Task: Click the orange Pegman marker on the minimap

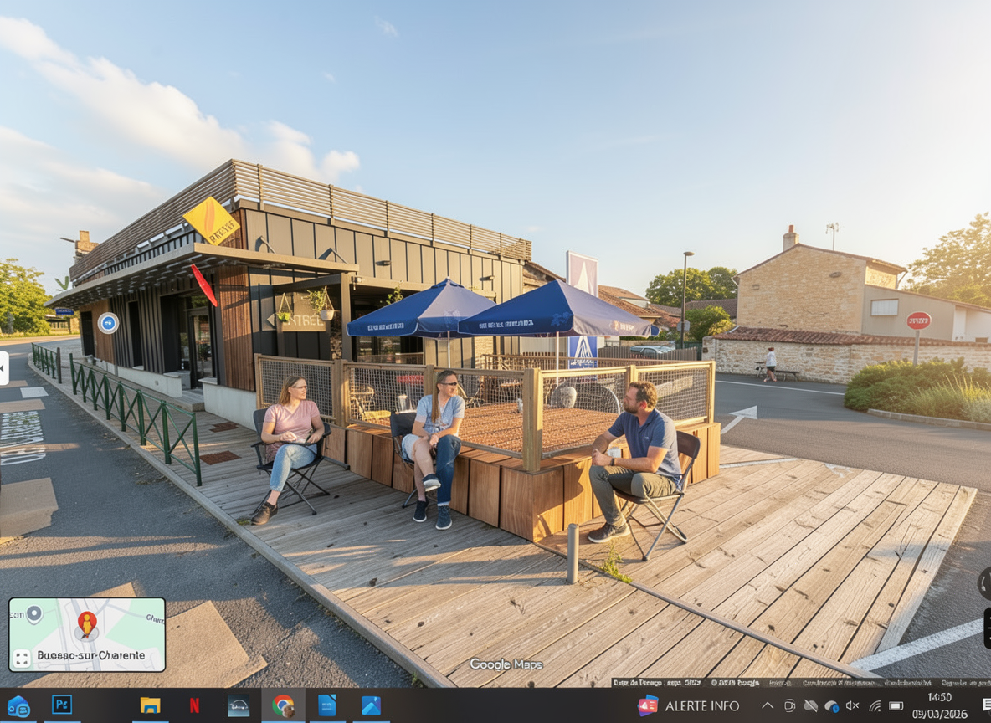Action: tap(87, 623)
